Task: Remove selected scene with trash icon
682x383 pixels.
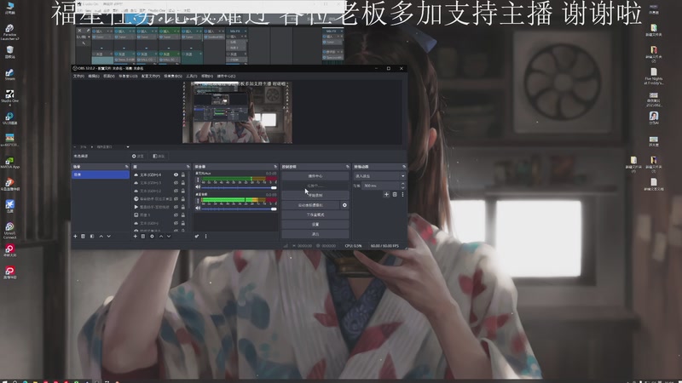Action: [x=83, y=237]
